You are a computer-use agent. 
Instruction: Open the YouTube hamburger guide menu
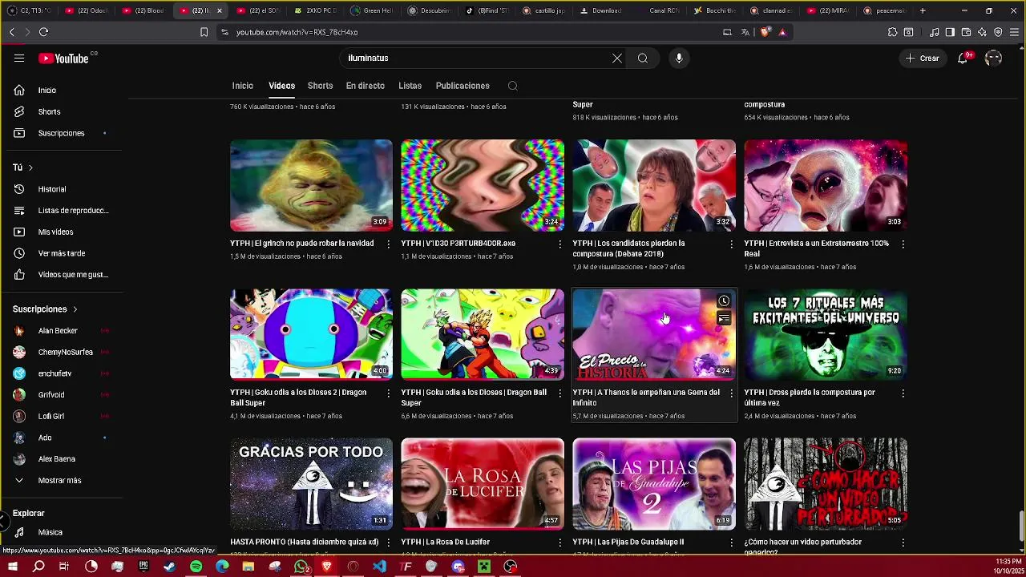click(19, 58)
